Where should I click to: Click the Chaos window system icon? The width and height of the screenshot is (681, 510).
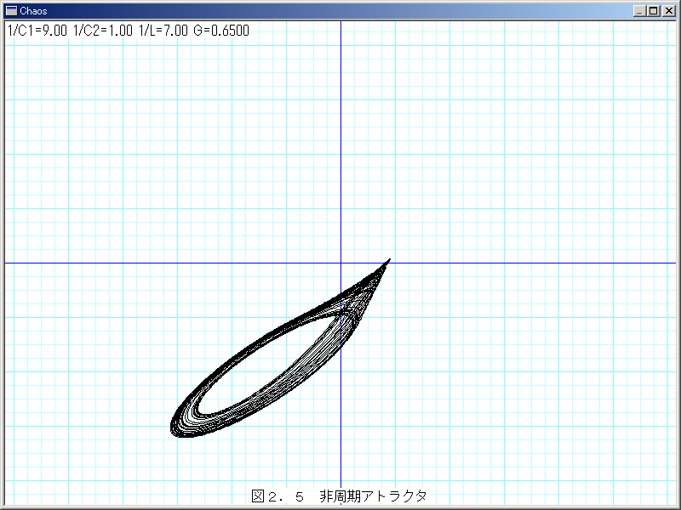point(11,11)
